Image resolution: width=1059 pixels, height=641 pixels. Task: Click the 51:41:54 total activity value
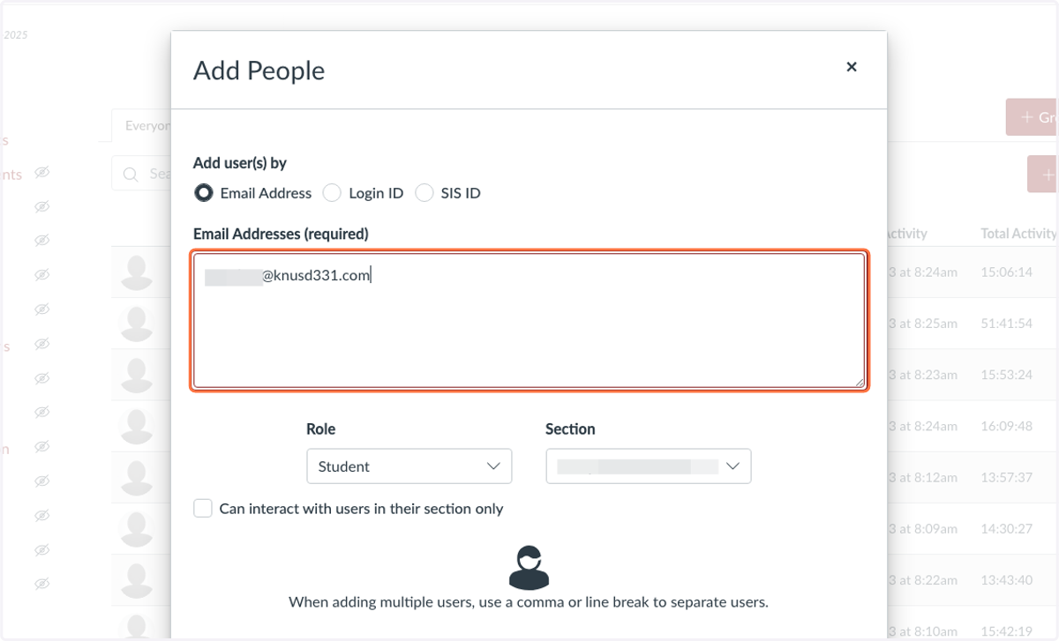point(1006,324)
